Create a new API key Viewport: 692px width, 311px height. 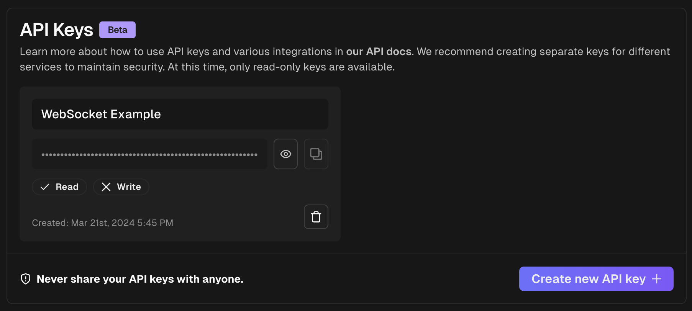[596, 279]
